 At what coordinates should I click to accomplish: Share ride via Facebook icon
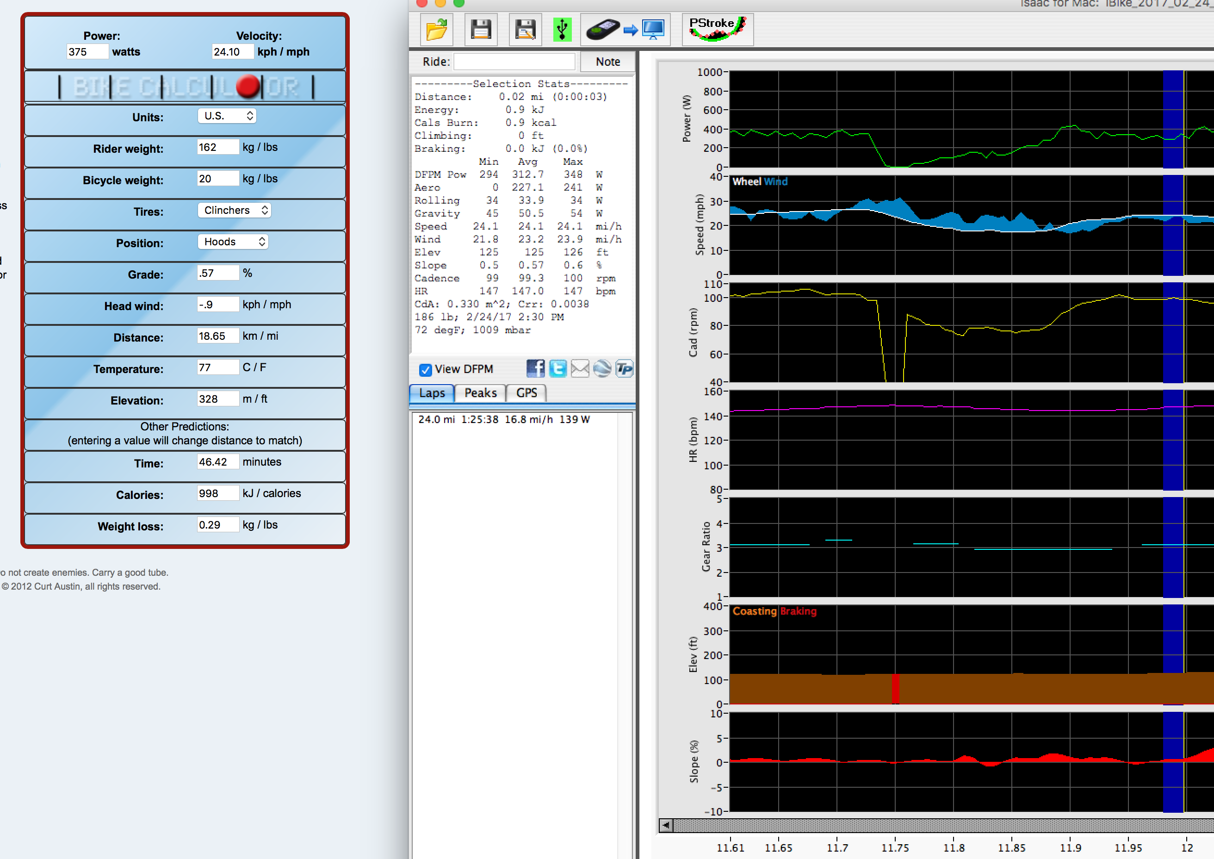point(536,369)
